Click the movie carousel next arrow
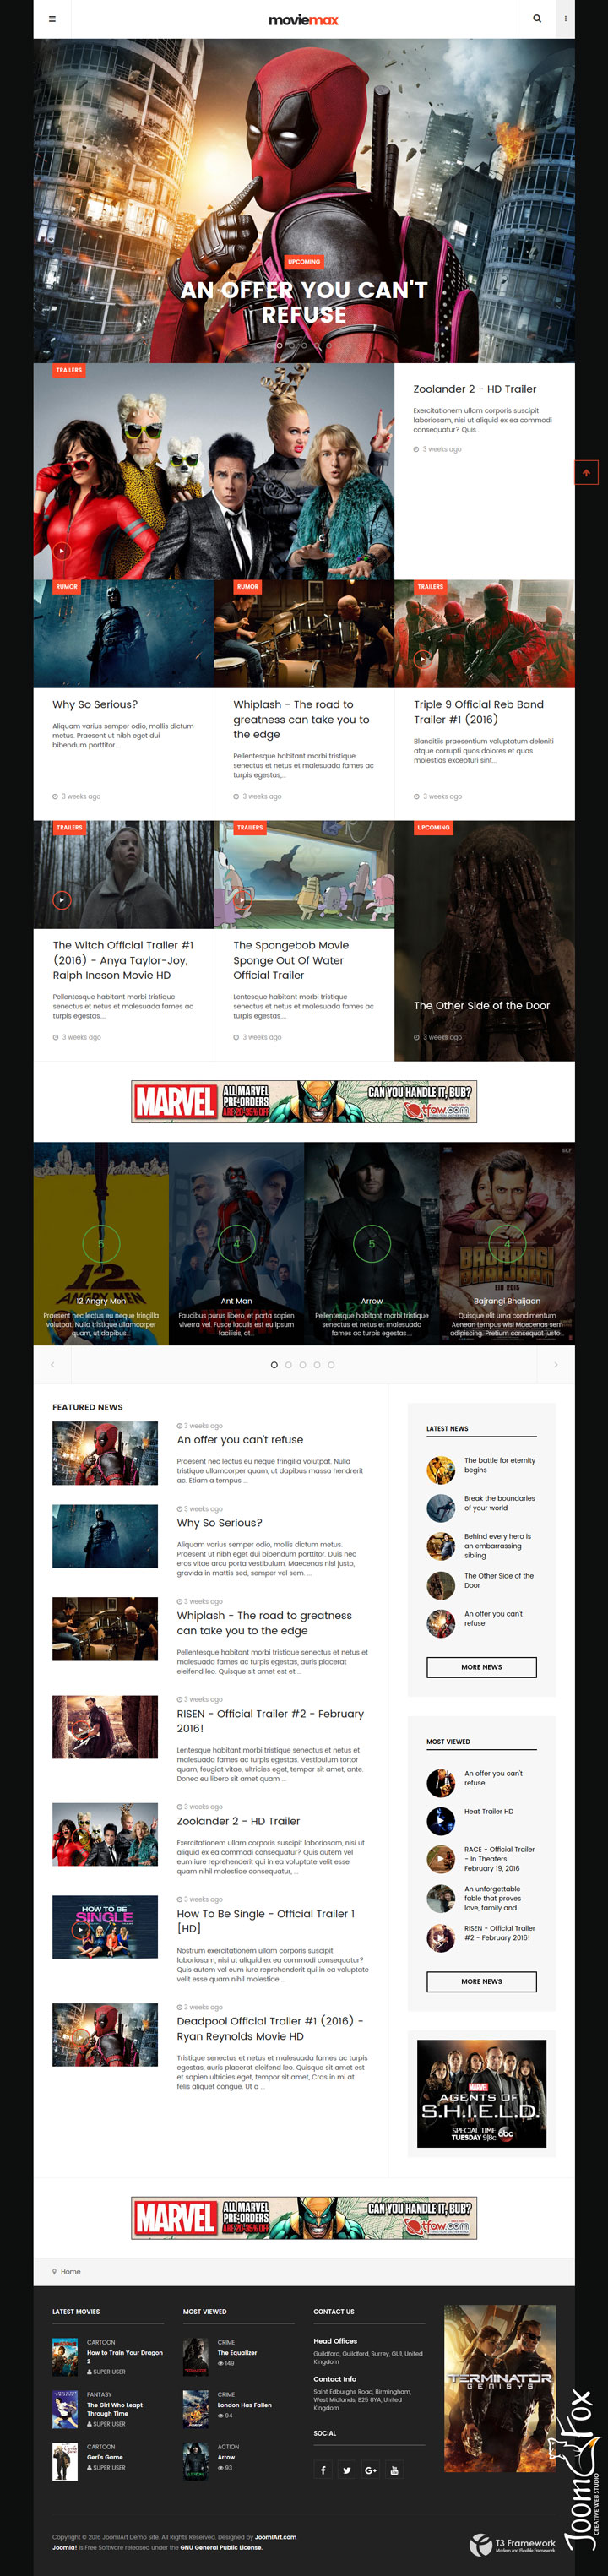Viewport: 608px width, 2576px height. (556, 1364)
